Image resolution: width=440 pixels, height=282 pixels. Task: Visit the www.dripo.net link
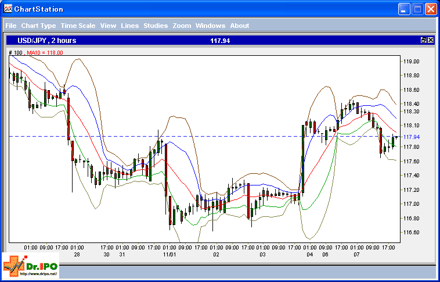coord(39,274)
